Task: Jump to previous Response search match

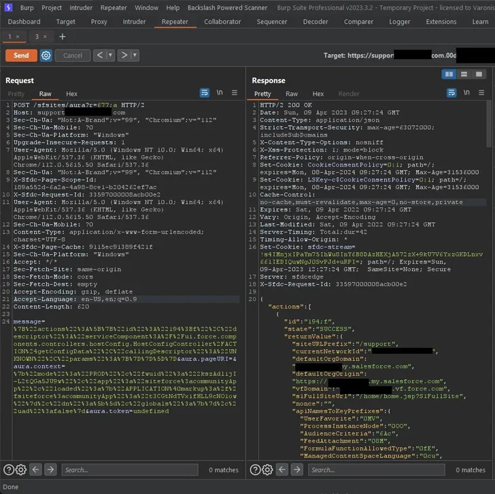Action: [x=282, y=470]
